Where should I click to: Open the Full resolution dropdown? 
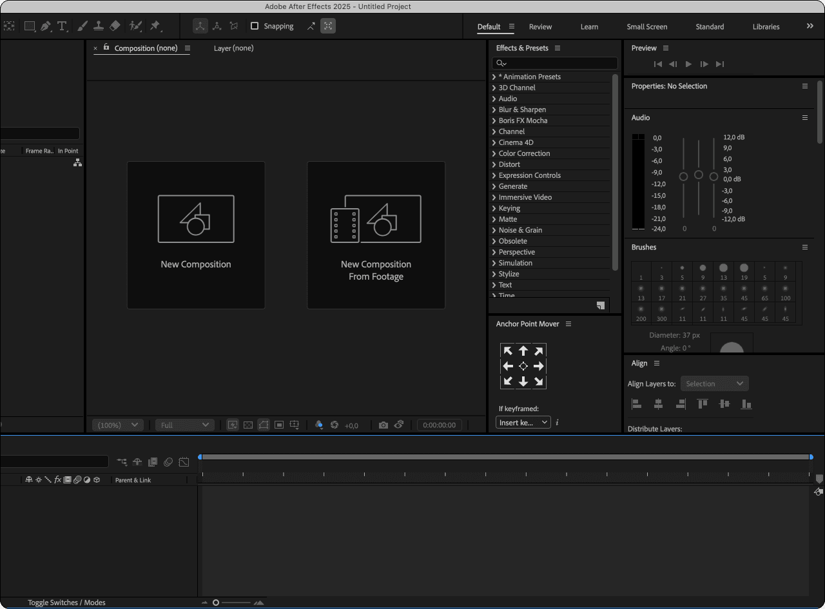pos(184,425)
